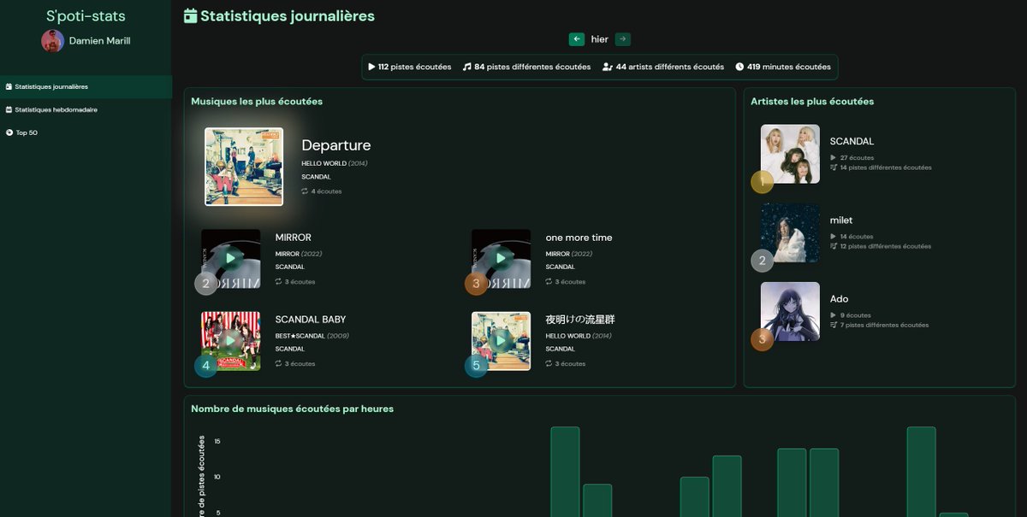Play the MIRROR track
The height and width of the screenshot is (517, 1027).
tap(231, 258)
